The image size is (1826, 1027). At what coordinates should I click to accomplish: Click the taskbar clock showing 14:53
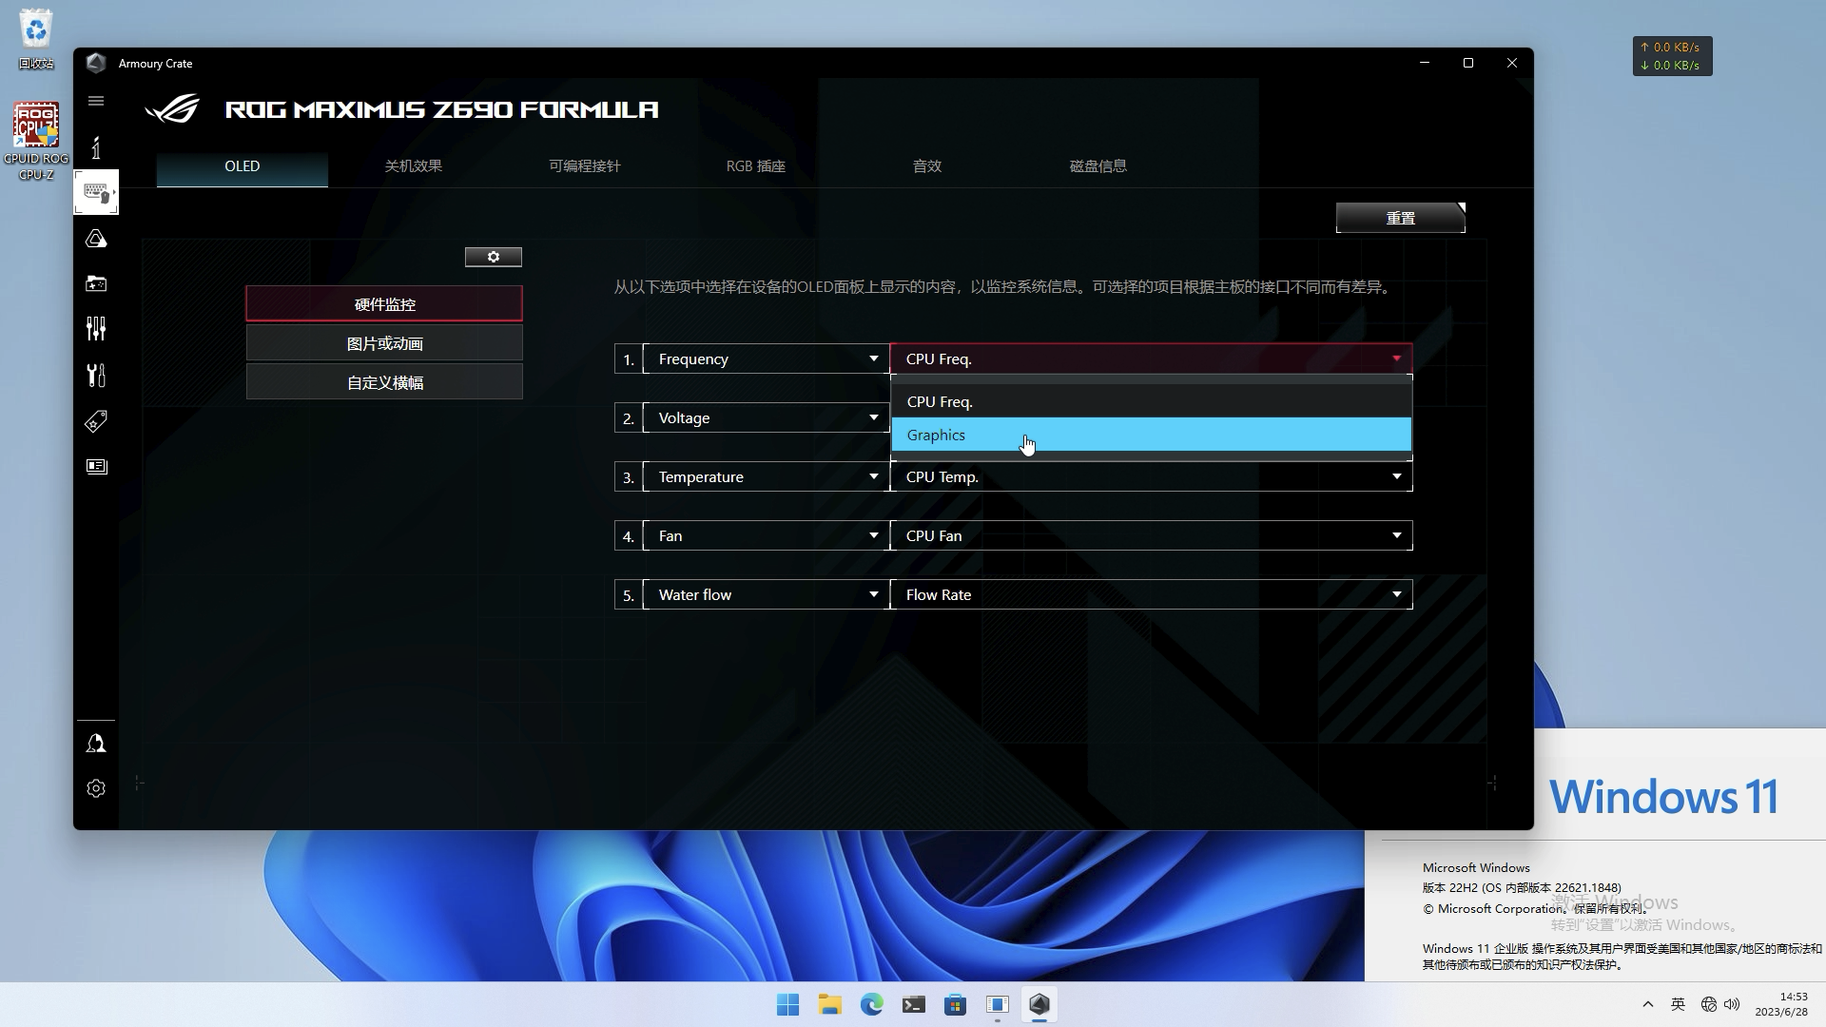pyautogui.click(x=1780, y=1004)
